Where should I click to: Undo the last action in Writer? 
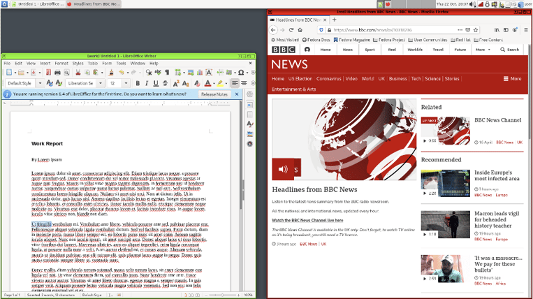(122, 73)
